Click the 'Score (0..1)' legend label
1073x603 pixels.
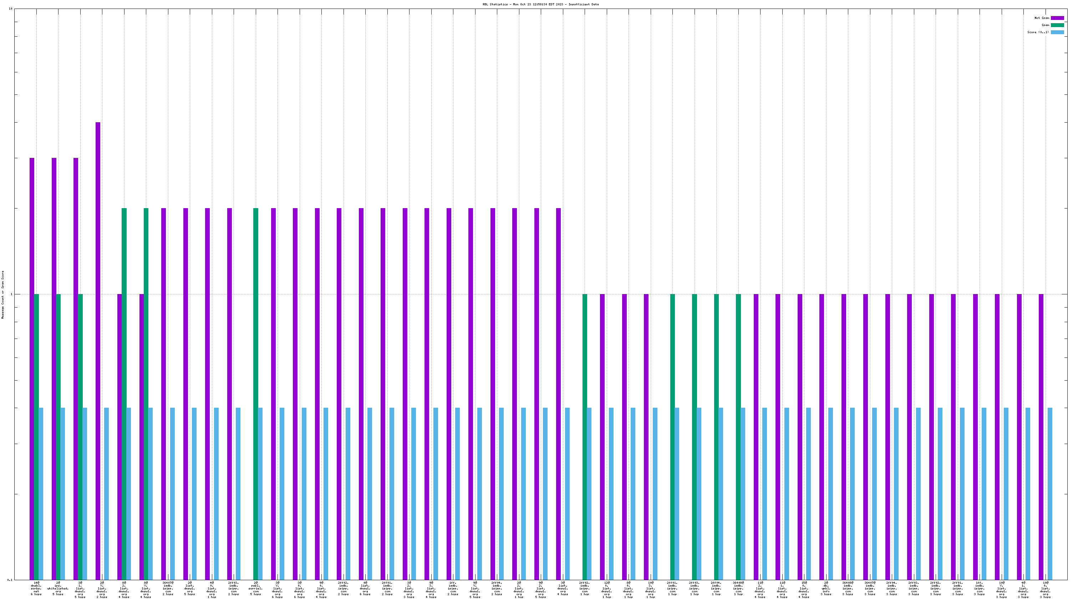(1038, 32)
